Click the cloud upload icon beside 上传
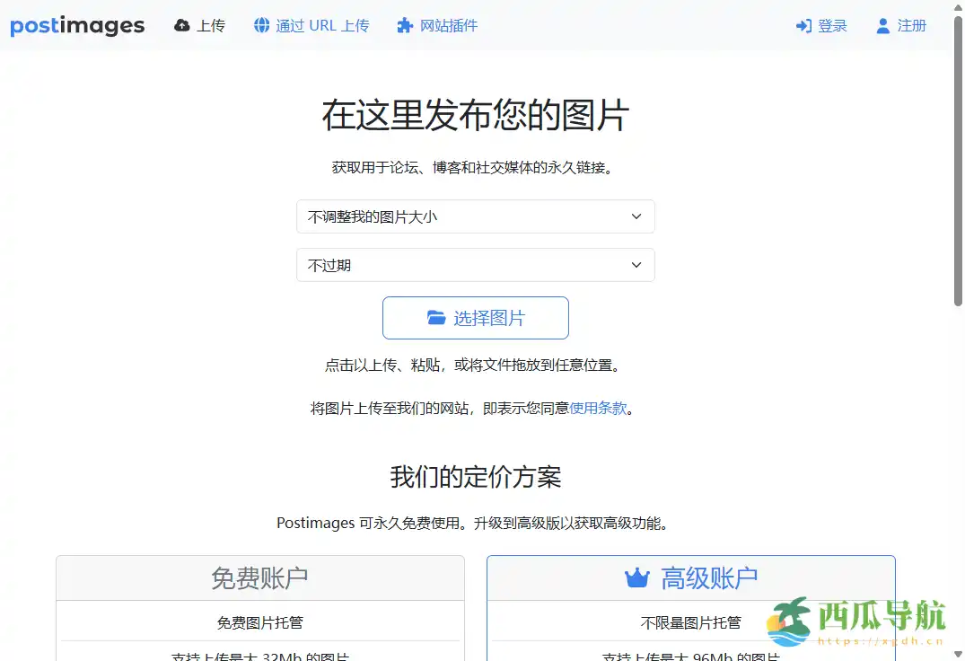 point(182,25)
